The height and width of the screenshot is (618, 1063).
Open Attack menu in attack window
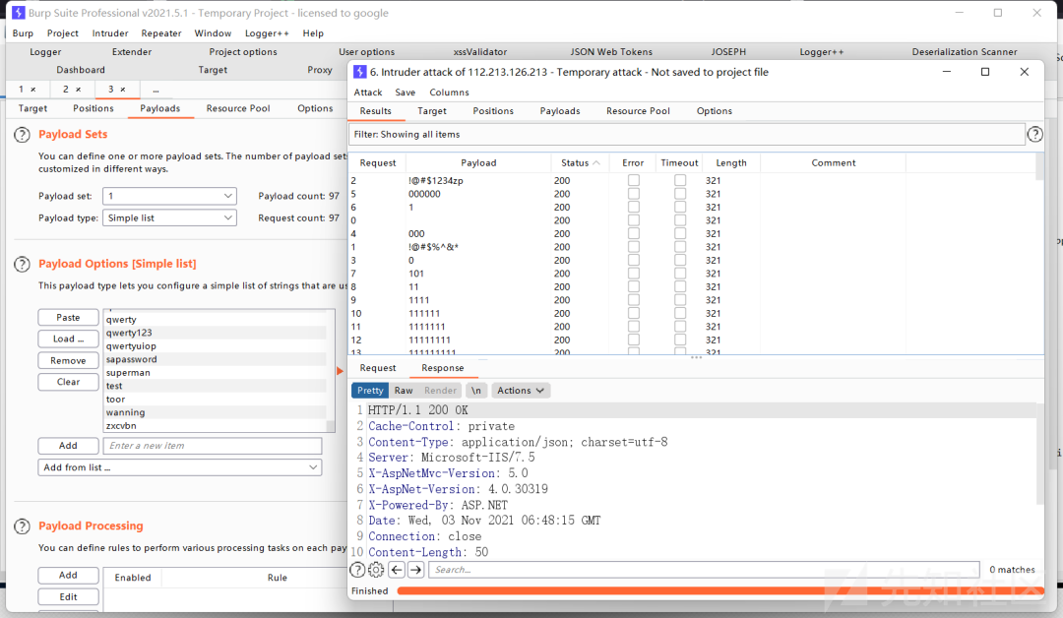point(368,93)
